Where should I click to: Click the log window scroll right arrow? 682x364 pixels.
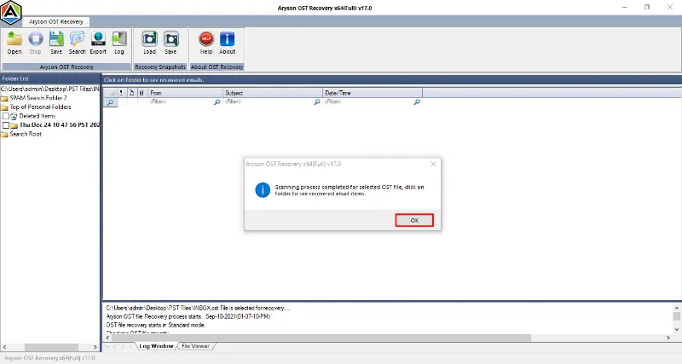pos(668,338)
